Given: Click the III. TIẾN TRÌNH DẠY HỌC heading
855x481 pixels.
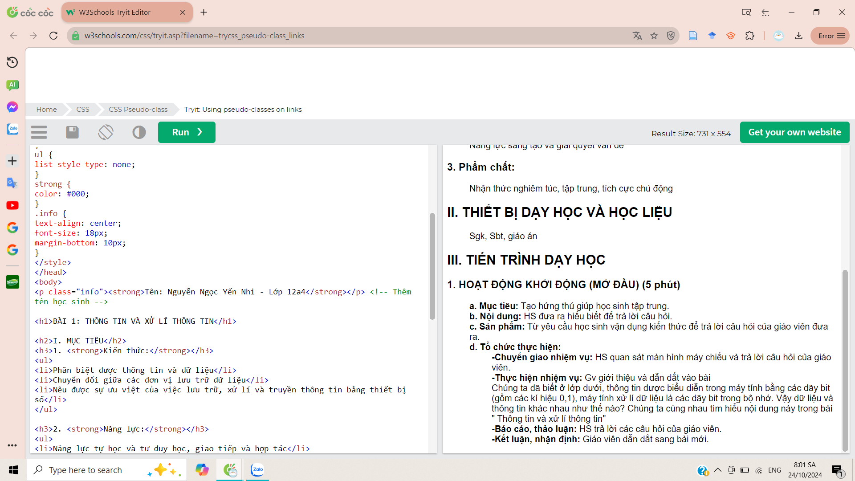Looking at the screenshot, I should point(526,260).
